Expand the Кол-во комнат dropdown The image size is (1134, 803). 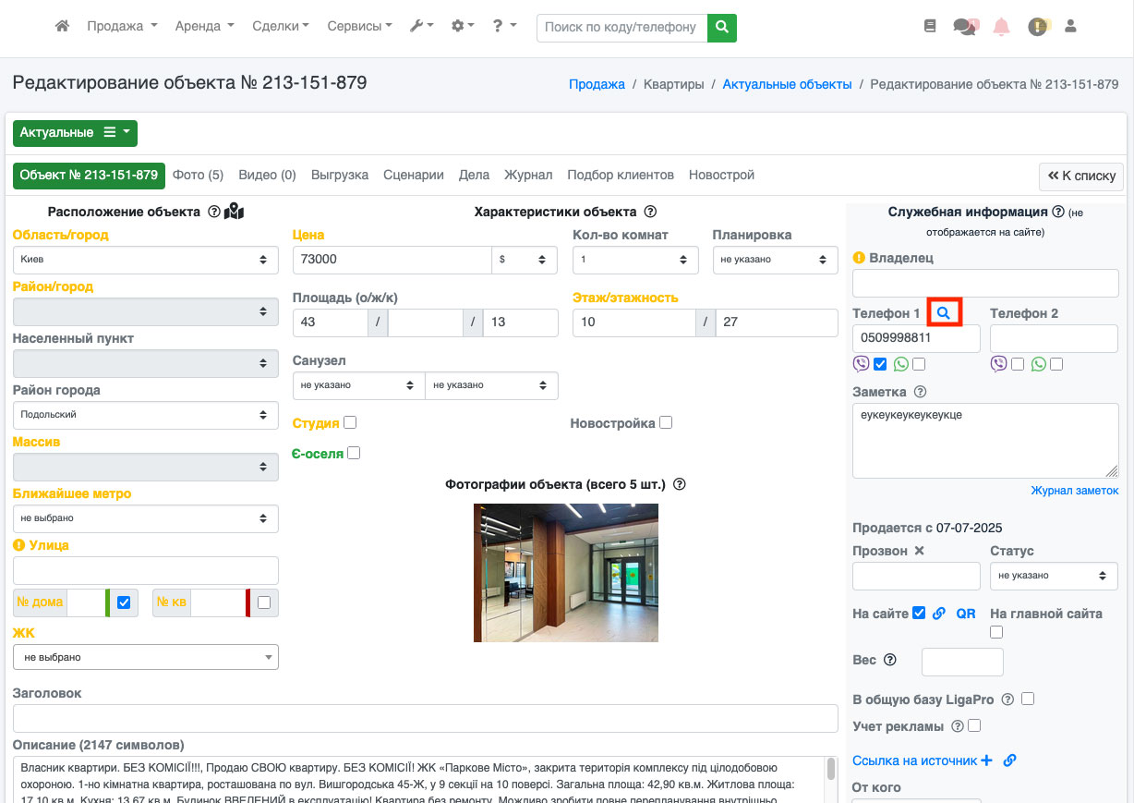tap(635, 260)
